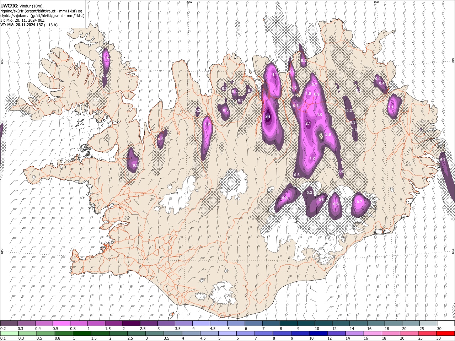This screenshot has height=341, width=455.
Task: Click the 2.1 precipitation value on map
Action: [308, 123]
